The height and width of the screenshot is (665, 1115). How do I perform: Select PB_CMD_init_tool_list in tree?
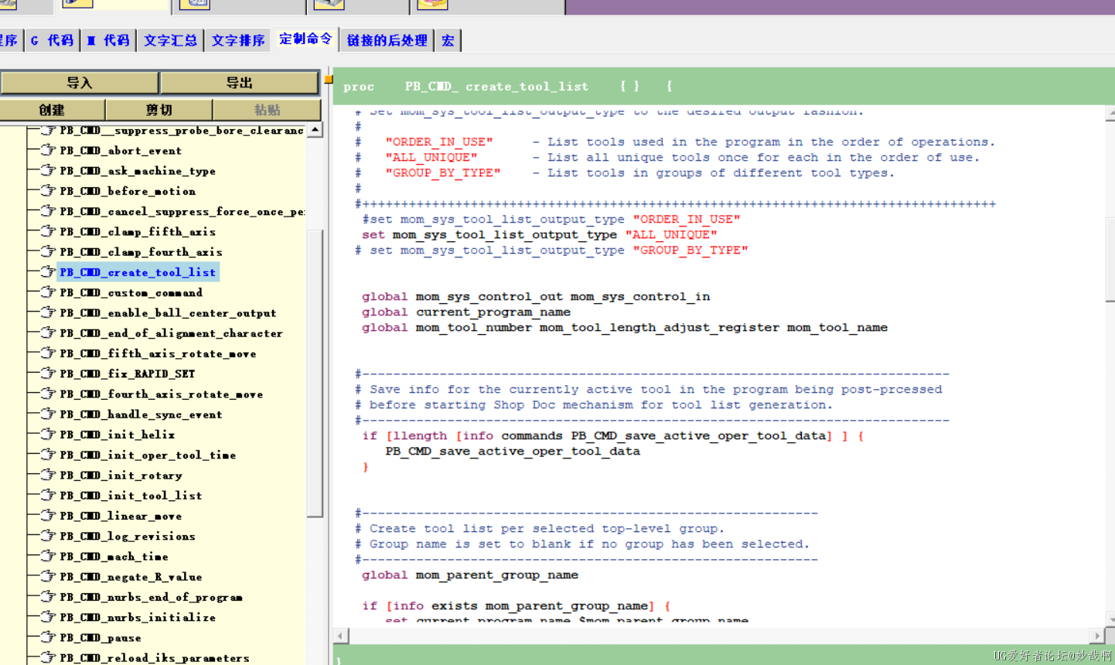tap(131, 496)
